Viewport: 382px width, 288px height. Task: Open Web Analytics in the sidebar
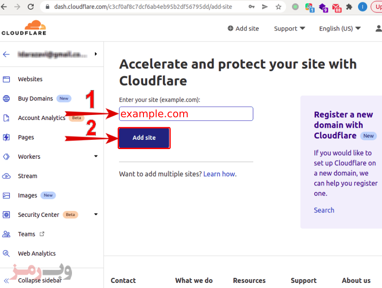[x=37, y=254]
